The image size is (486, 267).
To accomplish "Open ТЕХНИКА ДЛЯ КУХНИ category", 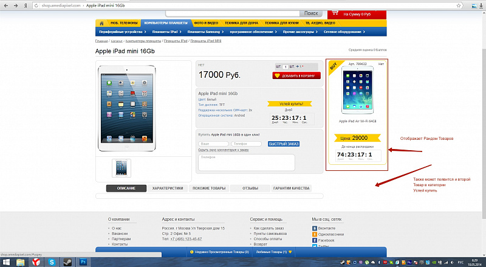I will [x=281, y=23].
